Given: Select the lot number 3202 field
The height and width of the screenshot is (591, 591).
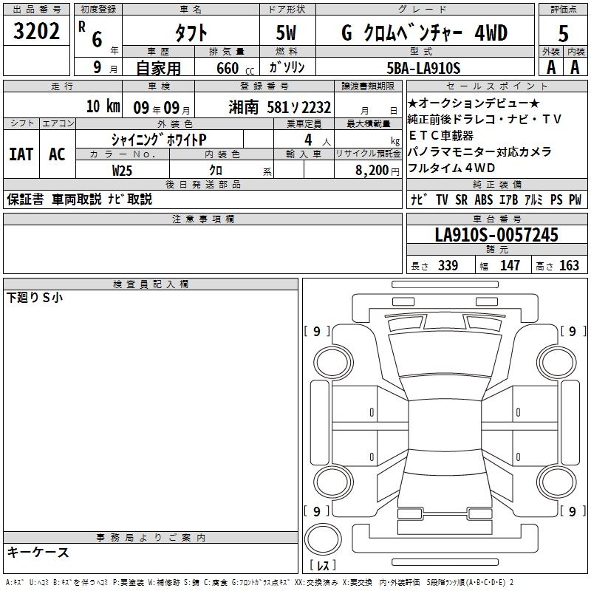Looking at the screenshot, I should point(36,33).
